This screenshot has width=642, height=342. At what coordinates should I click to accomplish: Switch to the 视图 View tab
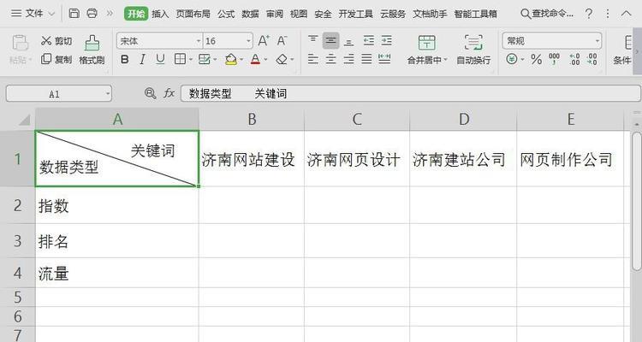[x=299, y=14]
